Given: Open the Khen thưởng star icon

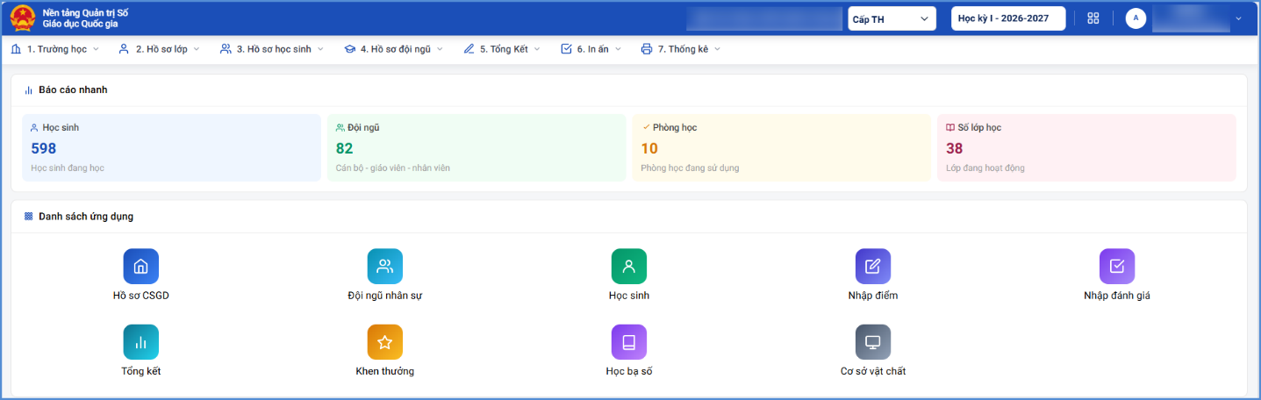Looking at the screenshot, I should (385, 342).
